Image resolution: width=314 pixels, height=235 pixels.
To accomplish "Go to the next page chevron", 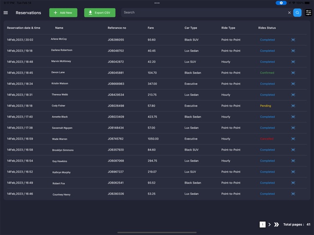I will 270,225.
